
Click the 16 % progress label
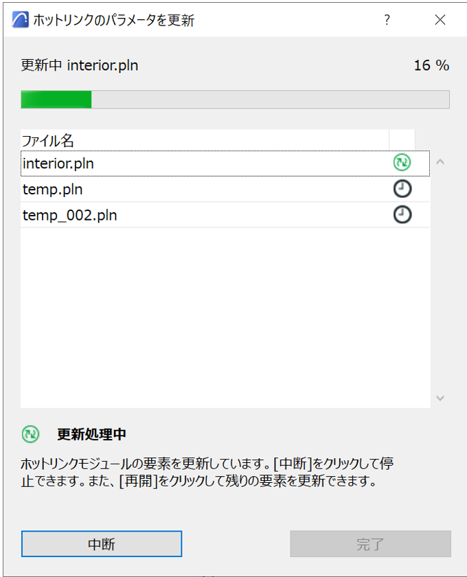[431, 66]
